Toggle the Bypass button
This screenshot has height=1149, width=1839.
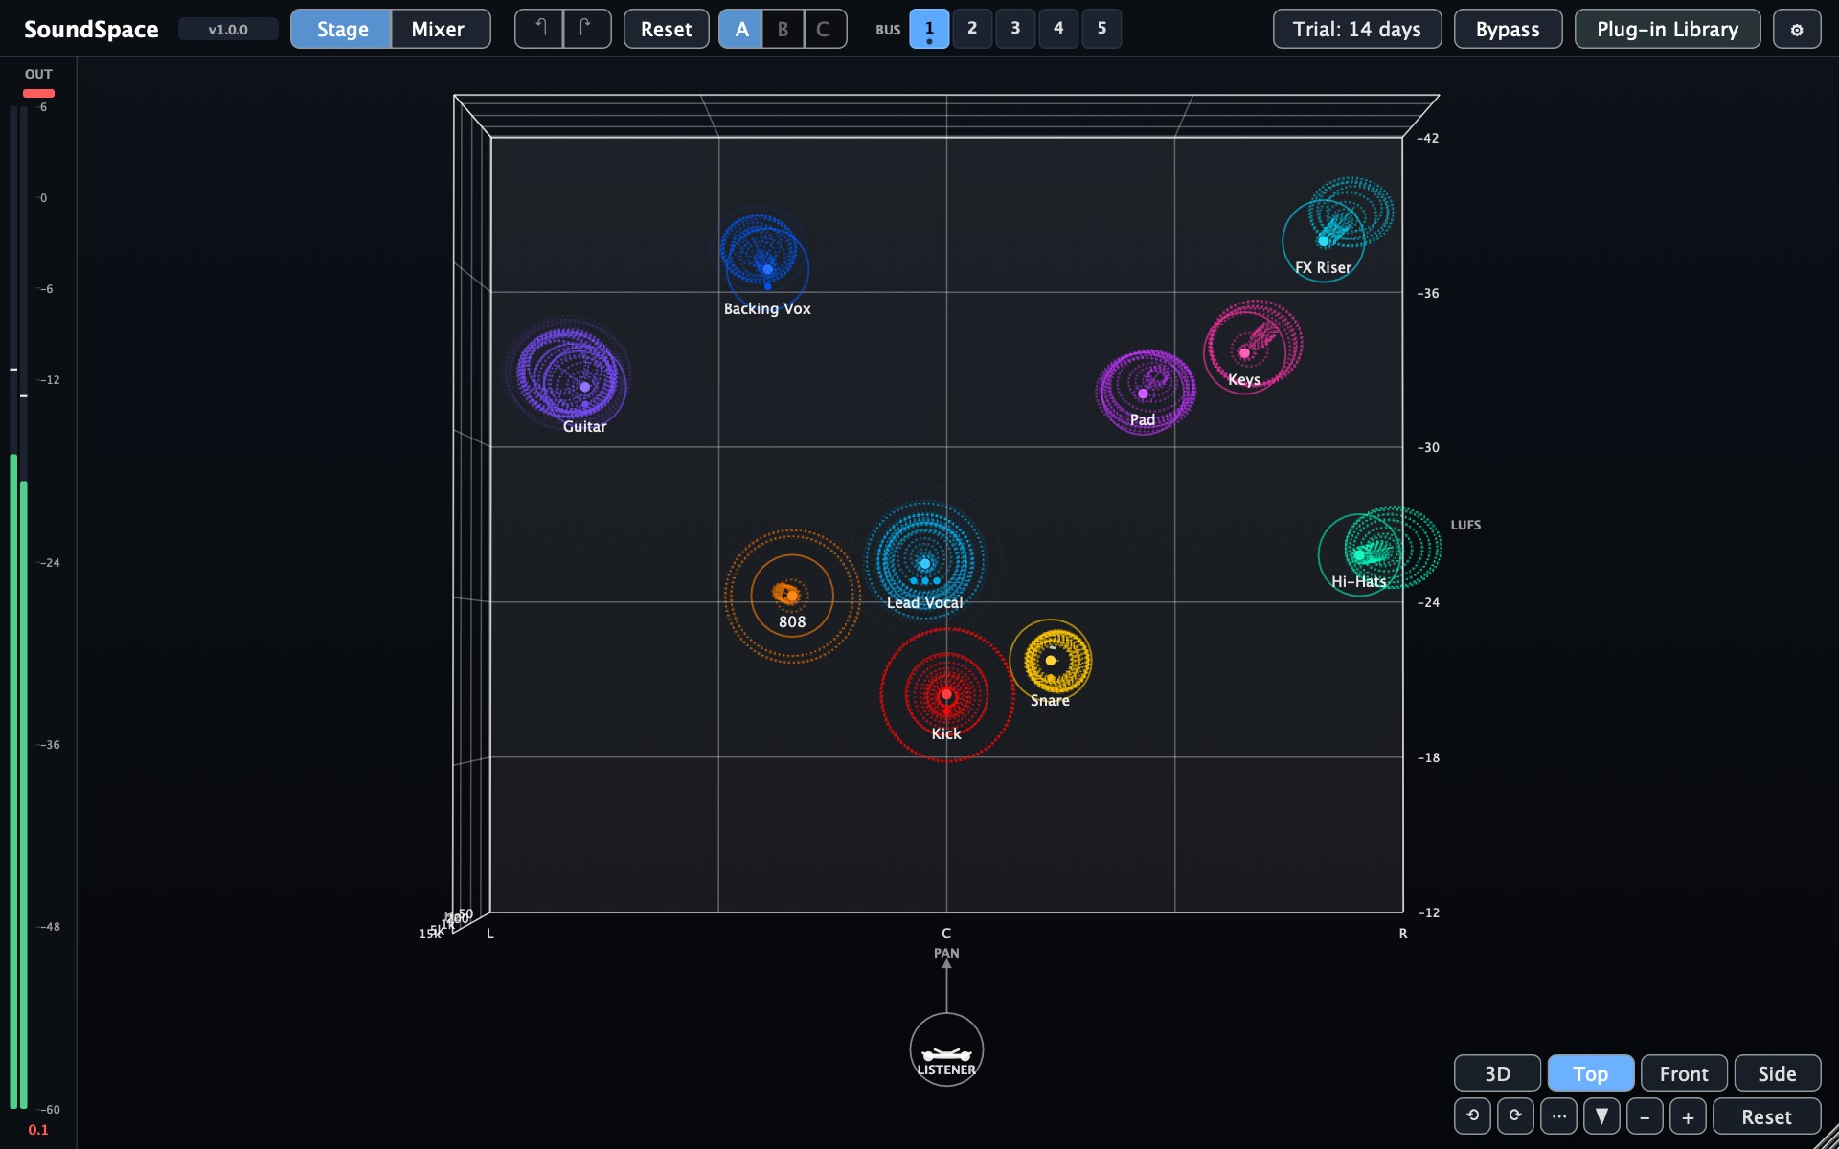[x=1508, y=29]
